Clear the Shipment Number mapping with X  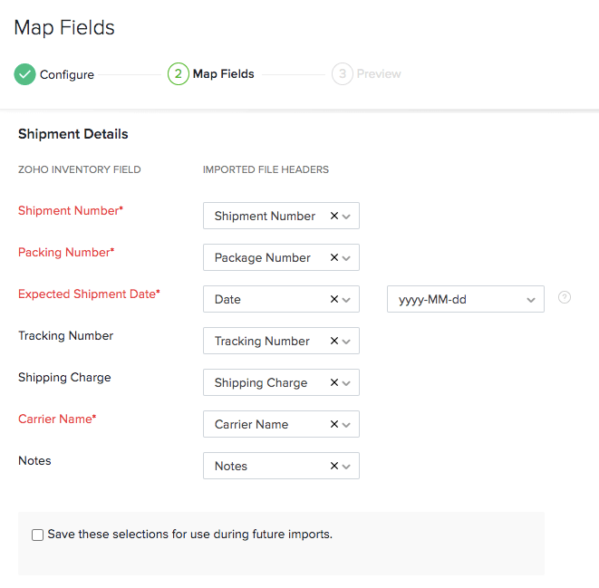(333, 217)
